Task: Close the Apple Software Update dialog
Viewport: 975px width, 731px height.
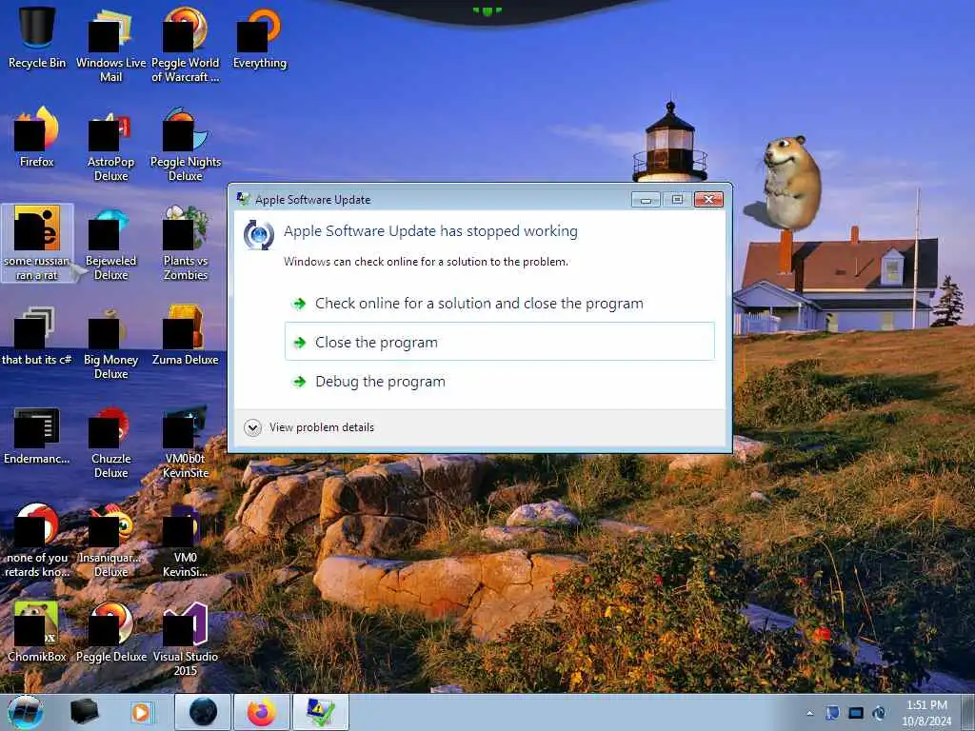Action: (x=708, y=199)
